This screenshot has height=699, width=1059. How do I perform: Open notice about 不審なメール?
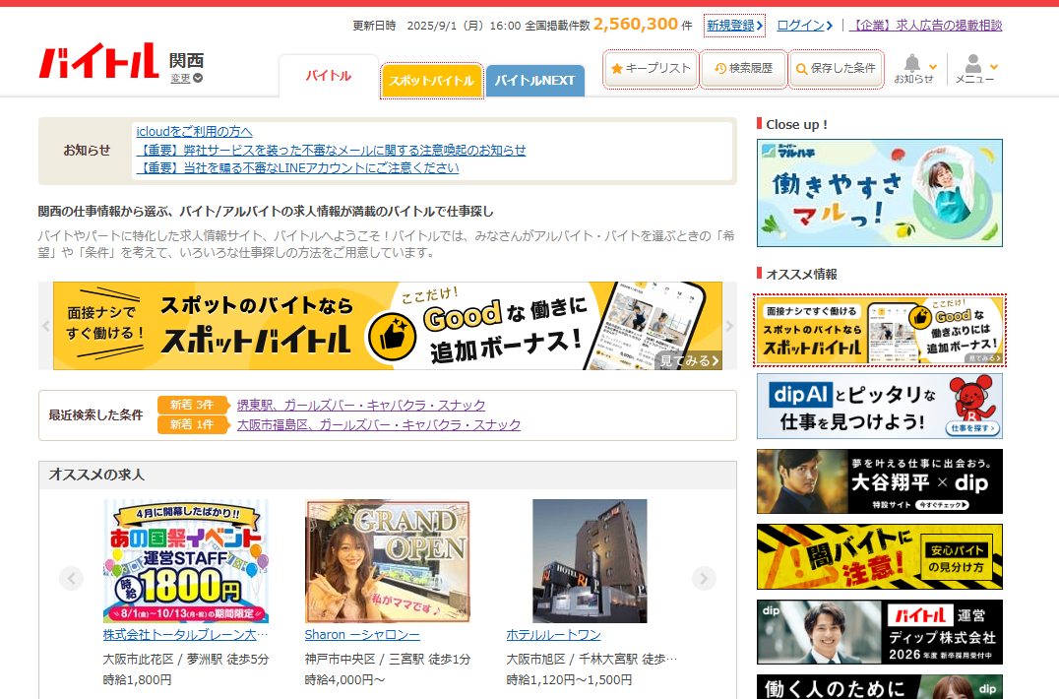click(x=331, y=150)
